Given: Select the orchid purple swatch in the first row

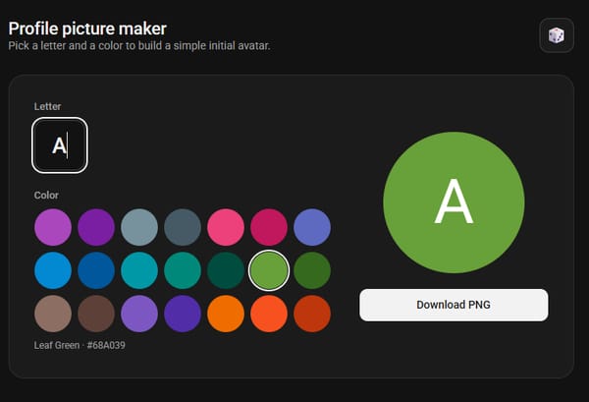Looking at the screenshot, I should click(53, 227).
